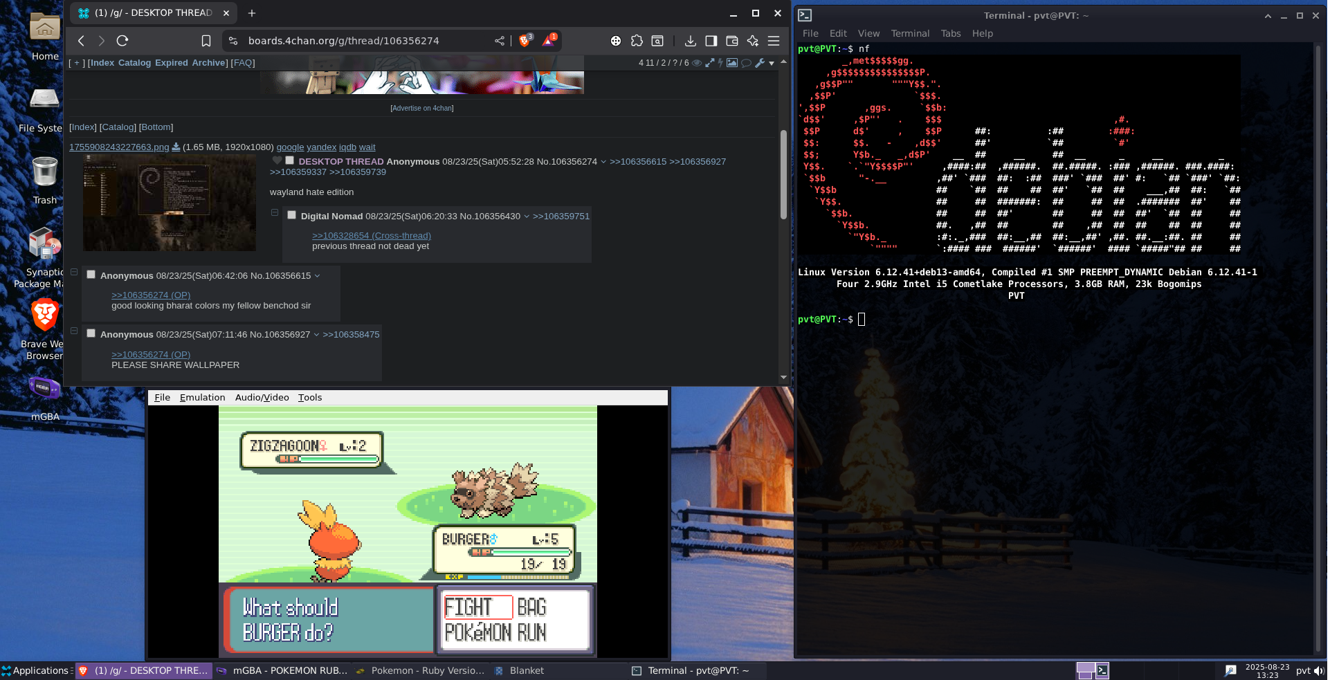This screenshot has height=680, width=1330.
Task: Hide reply No.106356615
Action: [x=74, y=272]
